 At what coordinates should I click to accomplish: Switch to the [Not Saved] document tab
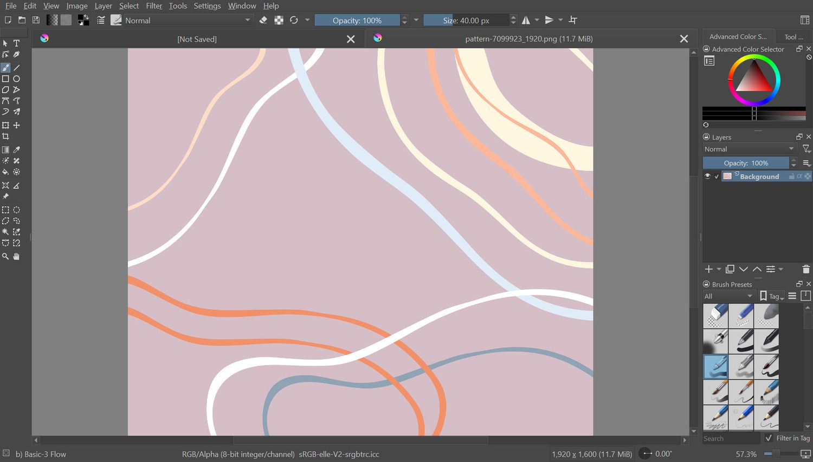click(x=197, y=39)
